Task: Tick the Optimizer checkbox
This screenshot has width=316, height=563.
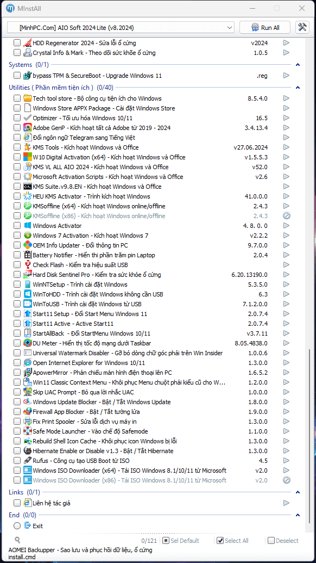Action: [x=17, y=118]
